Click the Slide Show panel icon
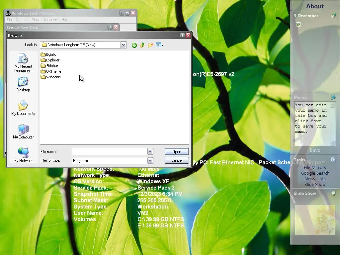340x255 pixels. tap(333, 193)
